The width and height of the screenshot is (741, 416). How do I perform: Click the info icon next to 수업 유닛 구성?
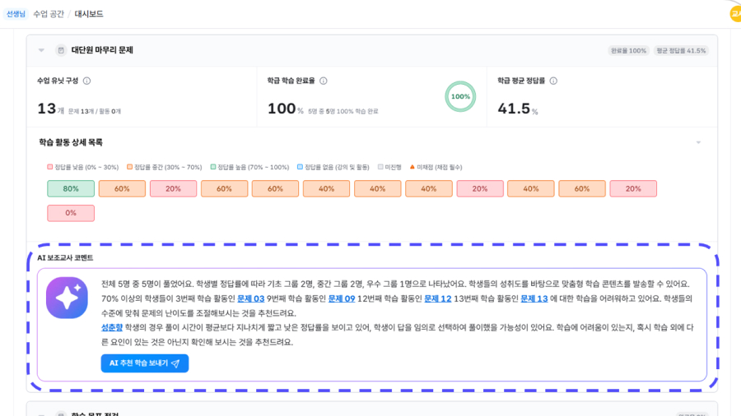point(86,81)
